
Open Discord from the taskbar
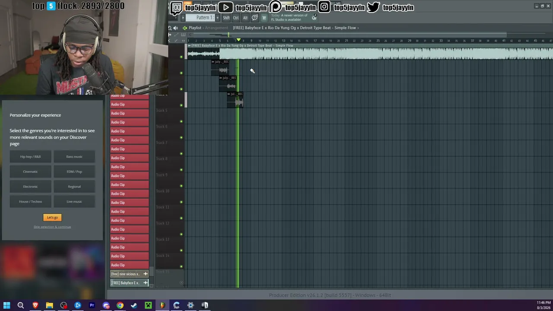tap(106, 305)
